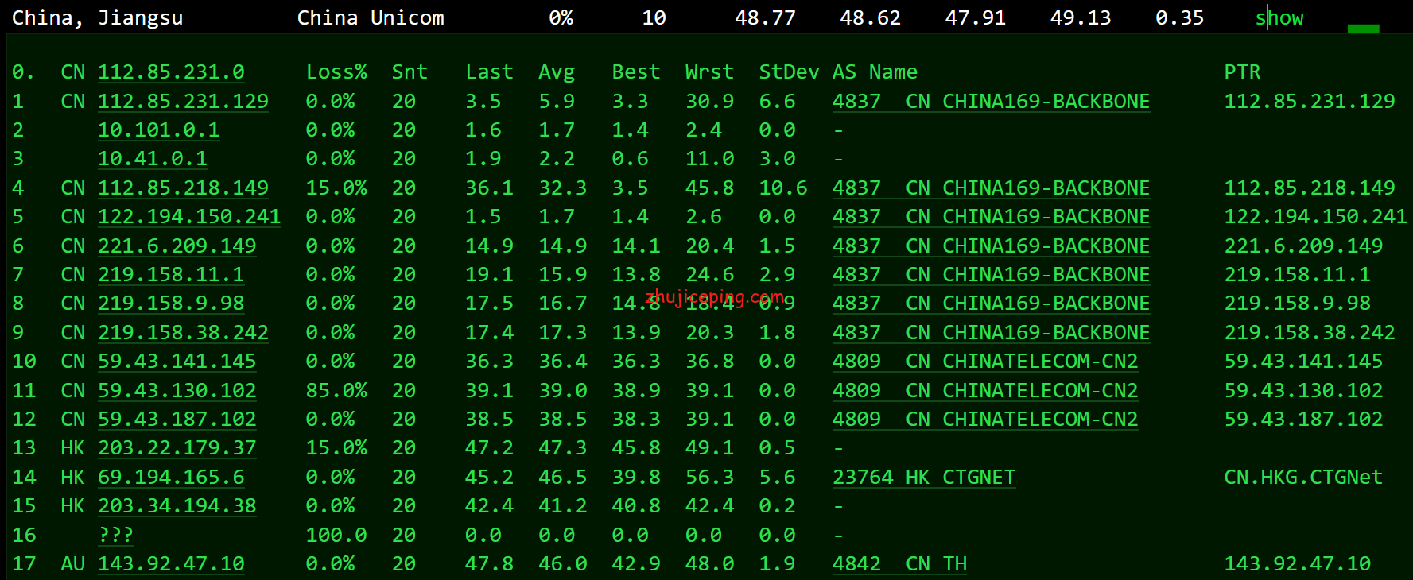Click the 'show' link in top row

tap(1279, 18)
